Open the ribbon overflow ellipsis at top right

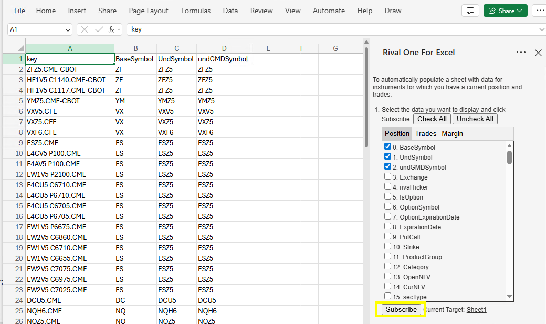539,11
